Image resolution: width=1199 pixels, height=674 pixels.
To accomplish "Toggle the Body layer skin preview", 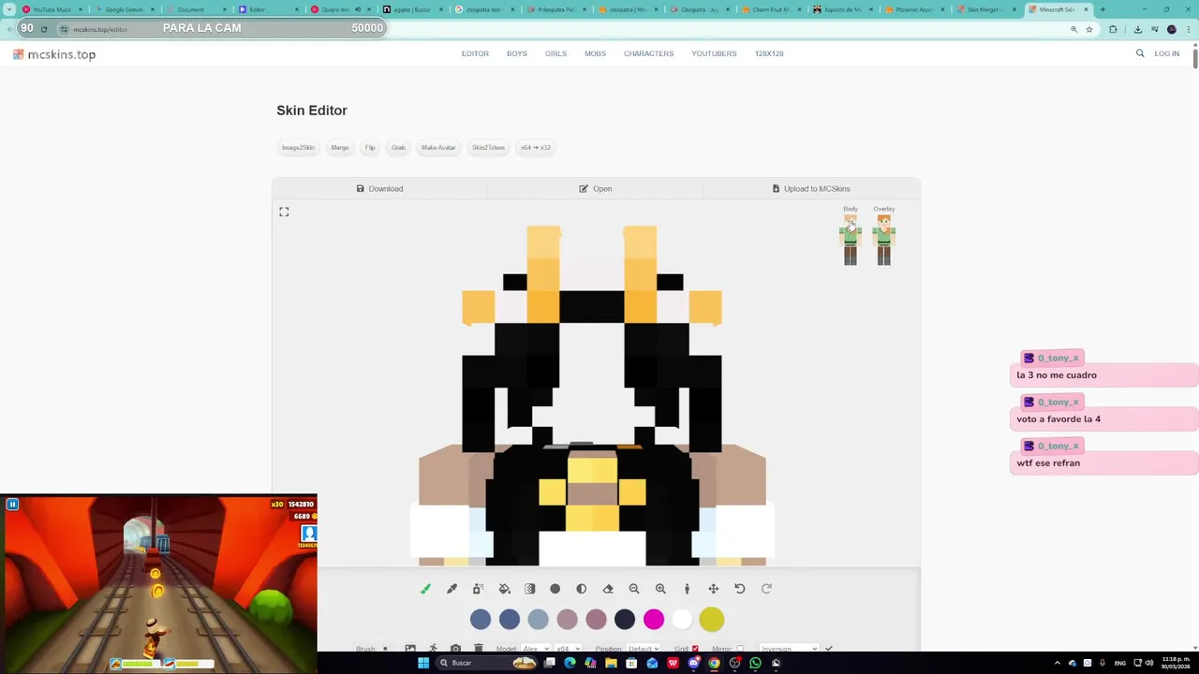I will (x=851, y=240).
